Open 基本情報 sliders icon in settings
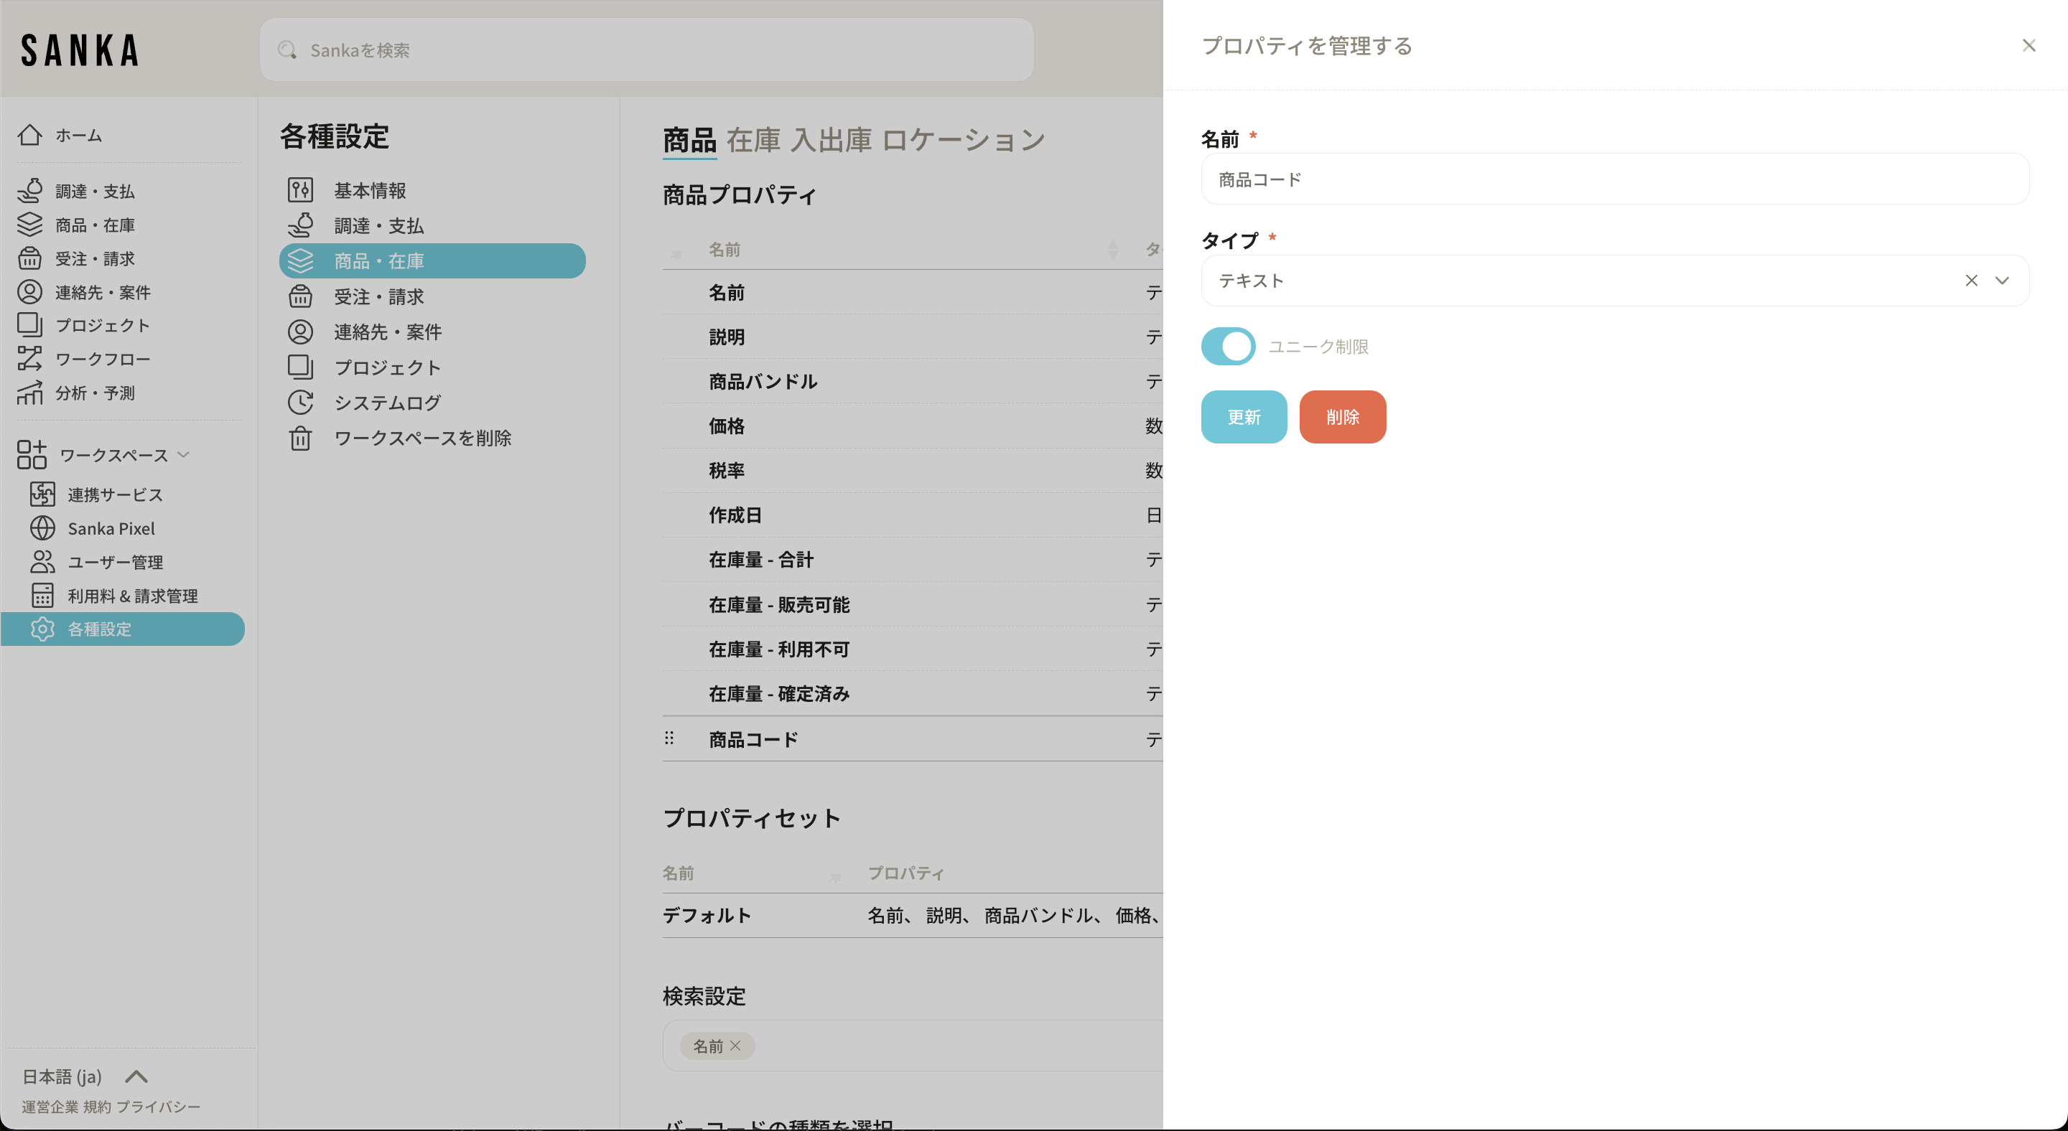2068x1131 pixels. [300, 190]
